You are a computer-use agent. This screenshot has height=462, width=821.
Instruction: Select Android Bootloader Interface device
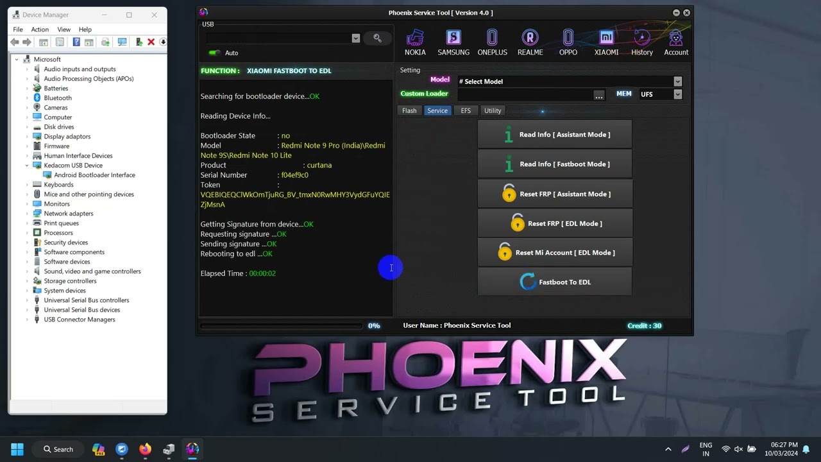[94, 175]
